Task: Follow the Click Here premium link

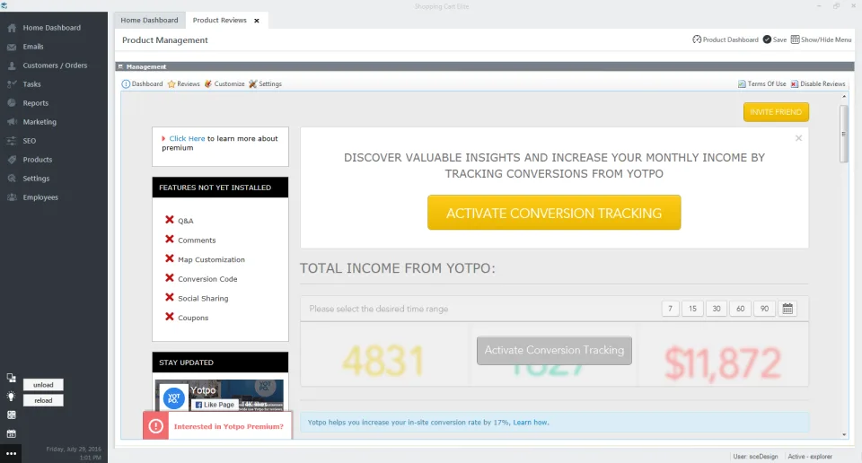Action: pyautogui.click(x=187, y=138)
